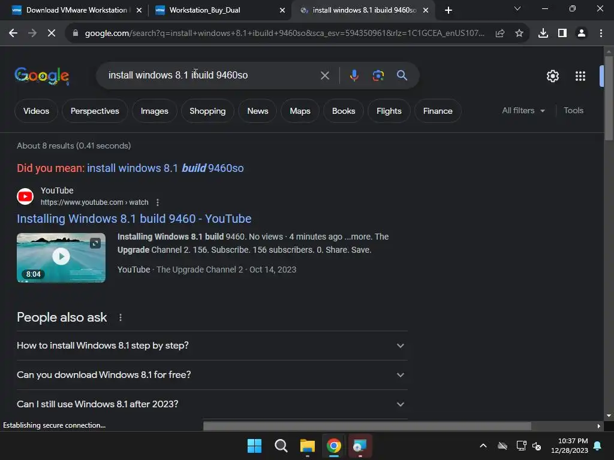Viewport: 614px width, 460px height.
Task: Switch to Workstation_Buy_Dual tab
Action: click(204, 10)
